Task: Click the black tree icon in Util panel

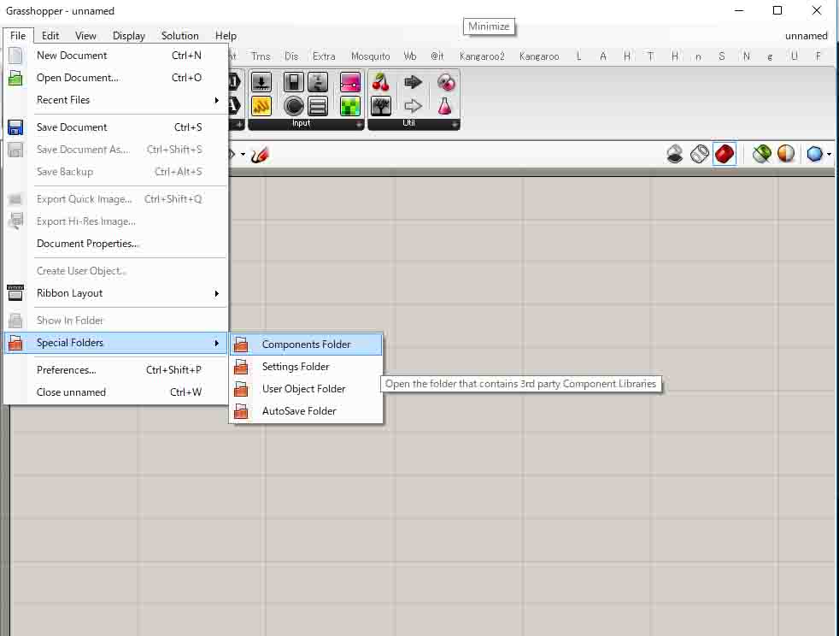Action: pos(381,106)
